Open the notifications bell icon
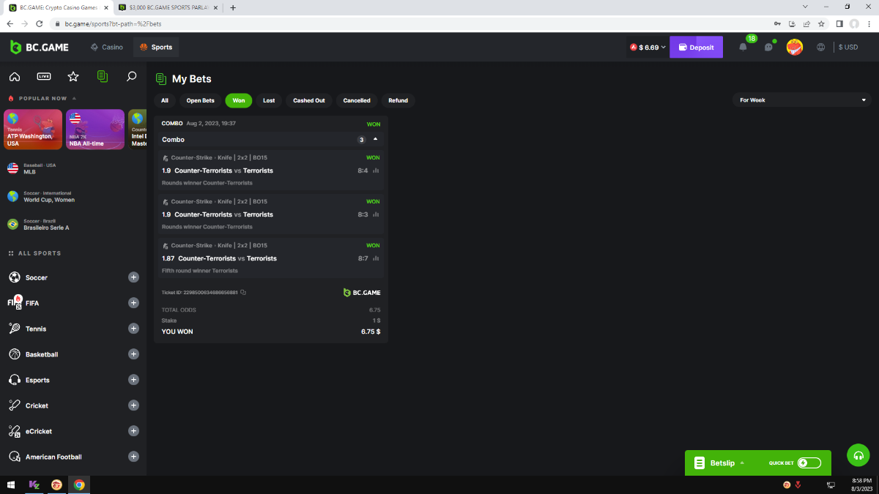 click(743, 47)
